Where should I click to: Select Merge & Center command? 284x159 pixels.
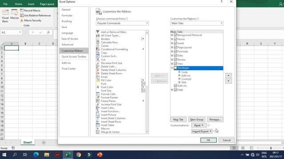pyautogui.click(x=110, y=132)
